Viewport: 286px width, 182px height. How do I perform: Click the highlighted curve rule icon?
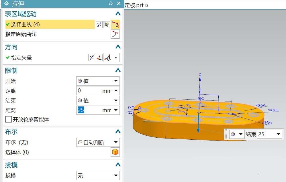(x=115, y=25)
